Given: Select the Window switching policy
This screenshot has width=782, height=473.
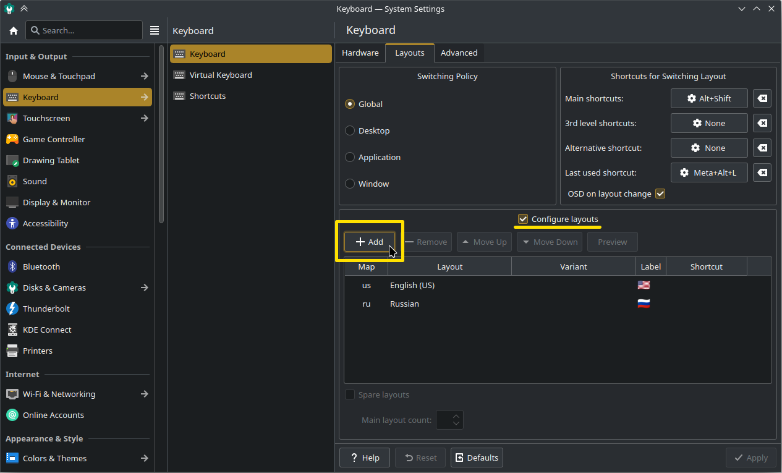Looking at the screenshot, I should pyautogui.click(x=350, y=184).
